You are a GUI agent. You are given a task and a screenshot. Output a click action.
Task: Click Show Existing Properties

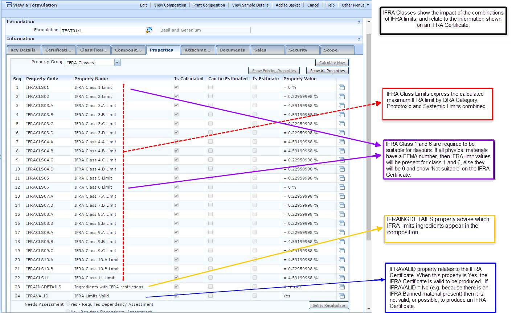(274, 70)
